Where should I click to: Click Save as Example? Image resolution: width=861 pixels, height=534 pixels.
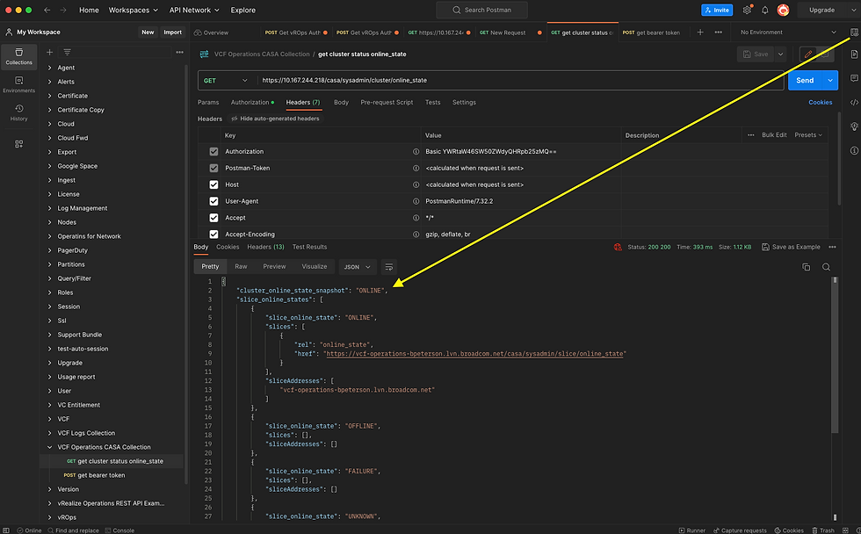791,247
